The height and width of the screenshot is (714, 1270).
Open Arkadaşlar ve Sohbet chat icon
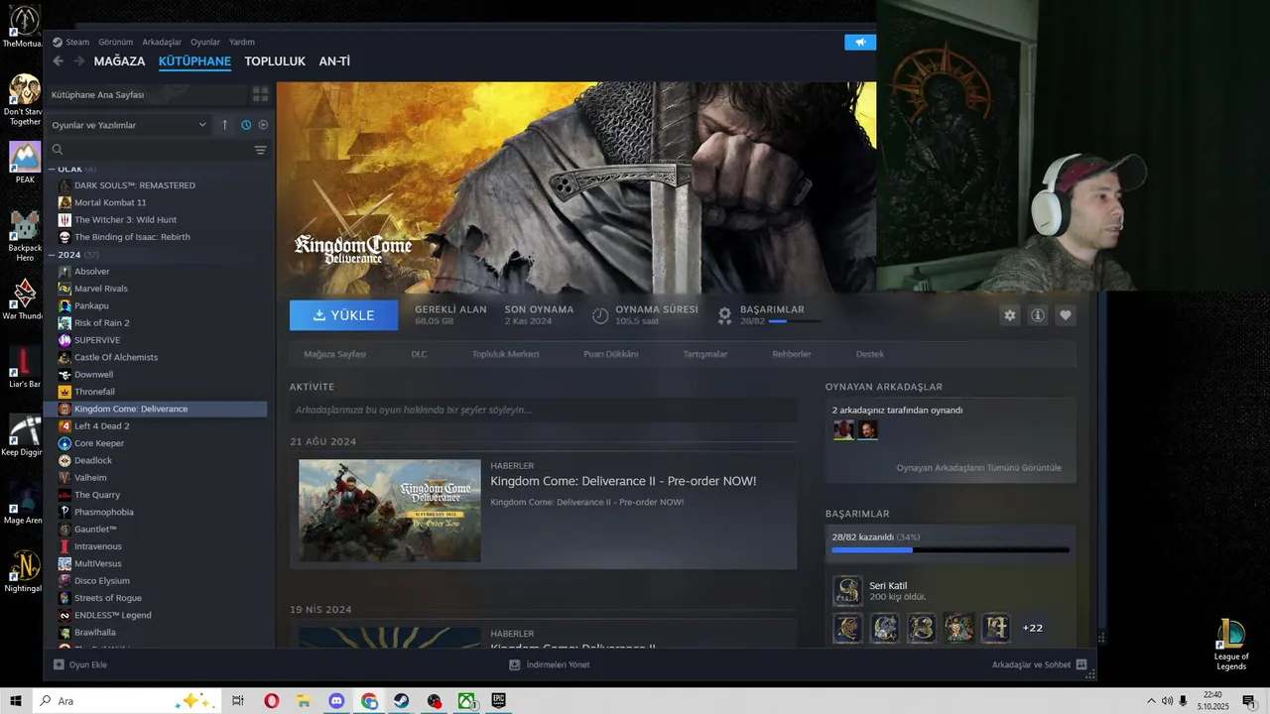[x=1081, y=664]
